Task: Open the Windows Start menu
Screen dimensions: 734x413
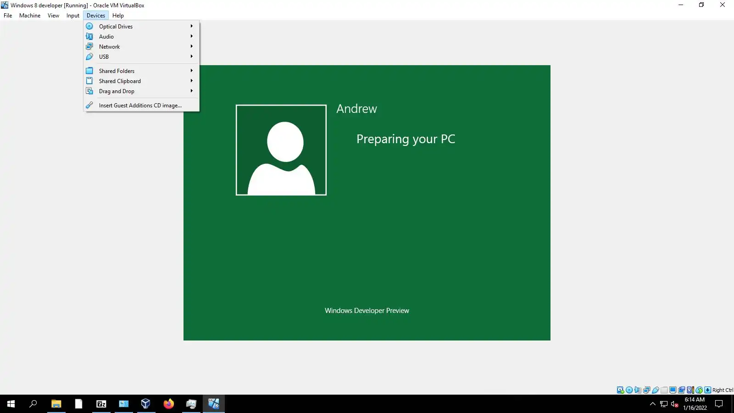Action: coord(11,404)
